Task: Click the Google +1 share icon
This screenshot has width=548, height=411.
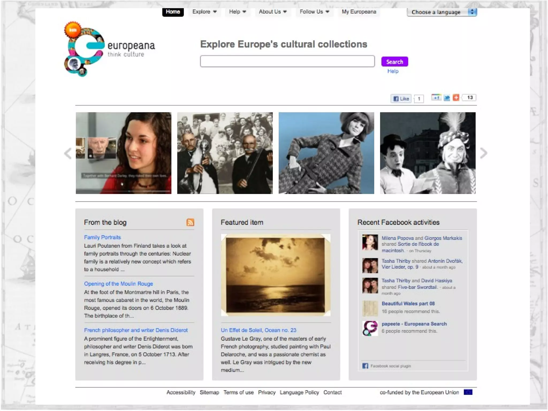Action: tap(436, 98)
